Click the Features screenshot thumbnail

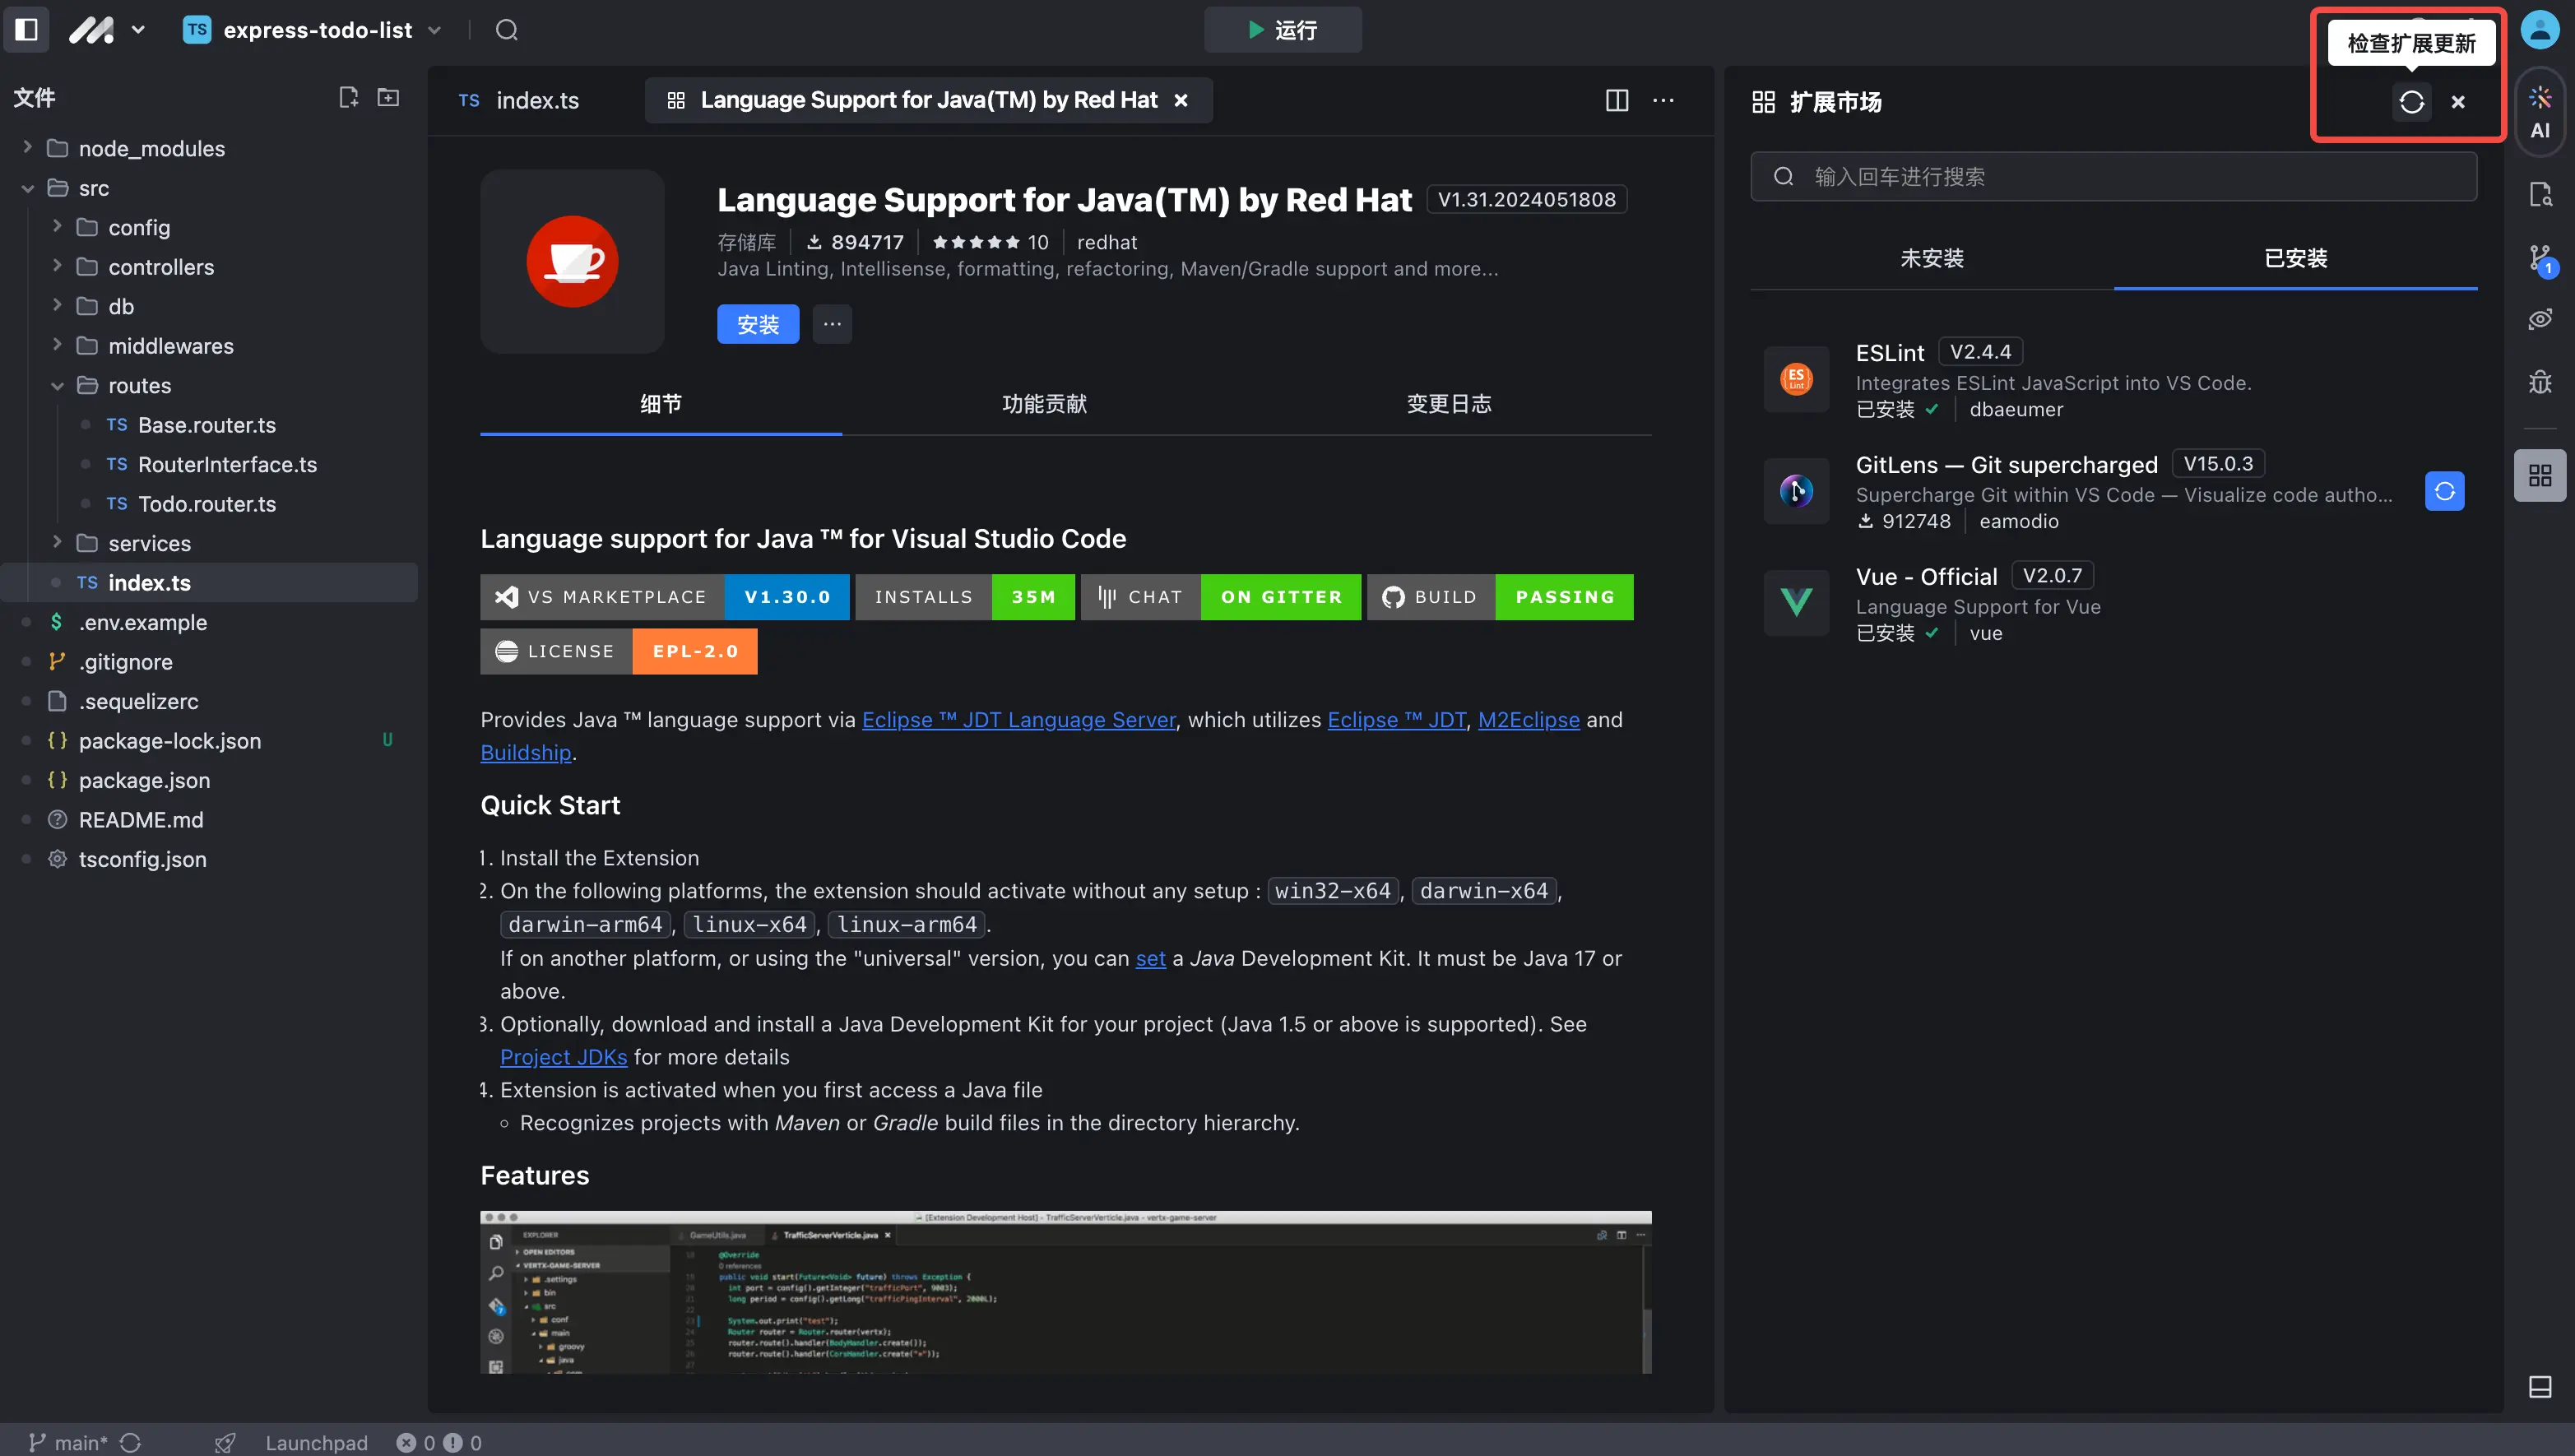[x=1066, y=1292]
